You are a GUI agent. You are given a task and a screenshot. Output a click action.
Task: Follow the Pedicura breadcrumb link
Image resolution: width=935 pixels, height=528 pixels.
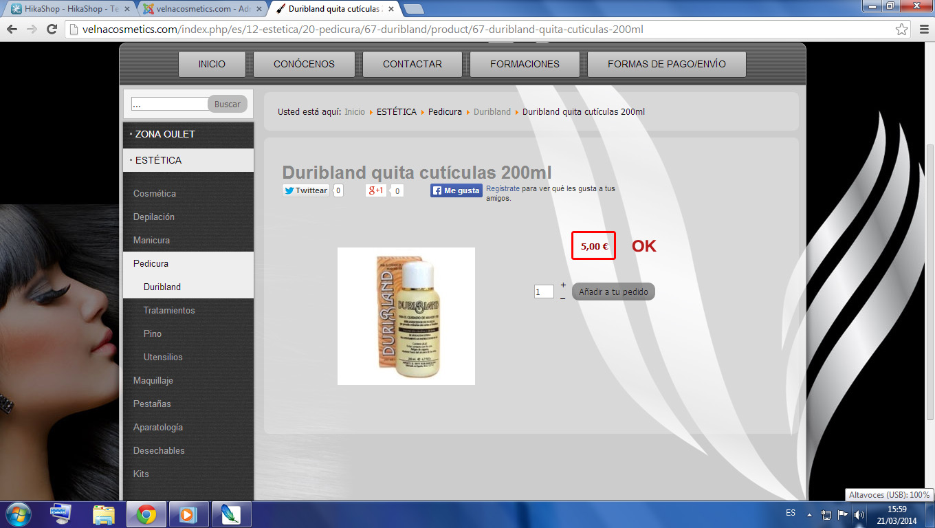(445, 111)
